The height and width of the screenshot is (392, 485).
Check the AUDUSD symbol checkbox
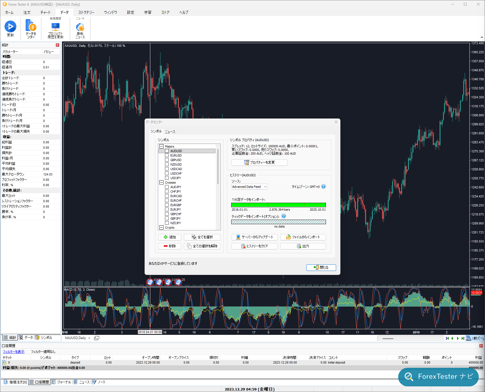click(167, 151)
